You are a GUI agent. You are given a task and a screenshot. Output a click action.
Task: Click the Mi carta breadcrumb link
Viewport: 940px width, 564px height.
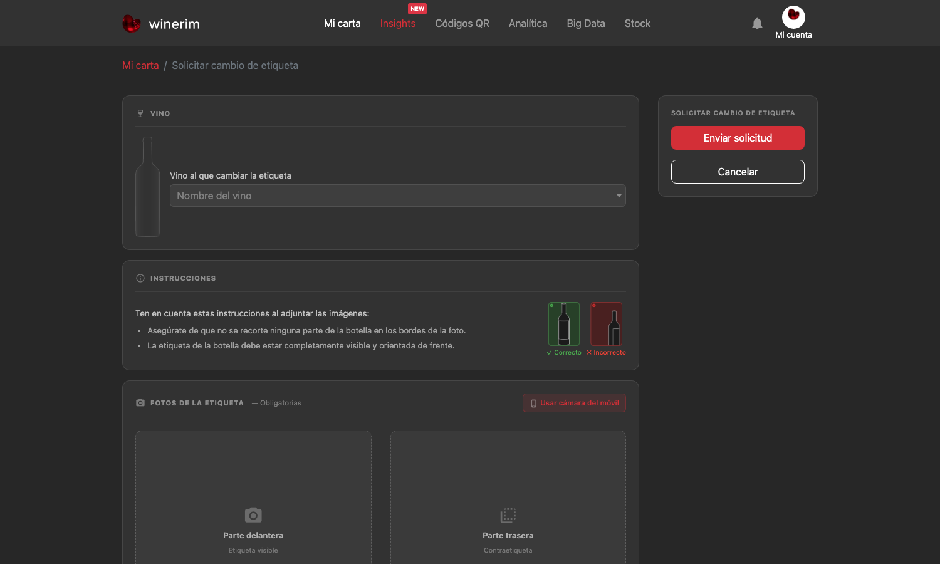(140, 65)
